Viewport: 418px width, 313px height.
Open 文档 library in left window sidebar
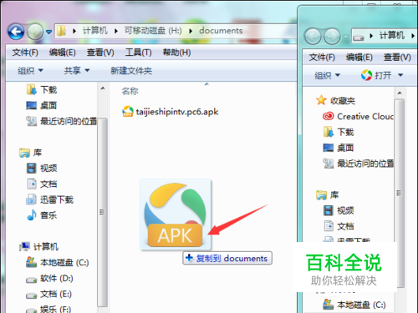[x=42, y=184]
